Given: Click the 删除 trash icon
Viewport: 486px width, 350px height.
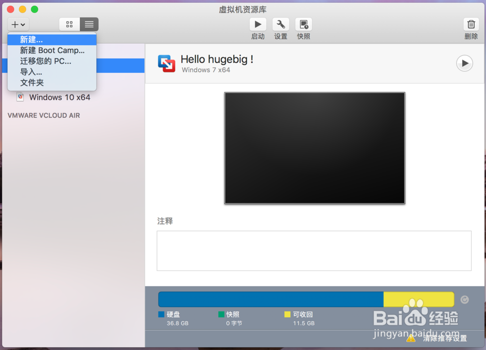Looking at the screenshot, I should click(x=471, y=24).
